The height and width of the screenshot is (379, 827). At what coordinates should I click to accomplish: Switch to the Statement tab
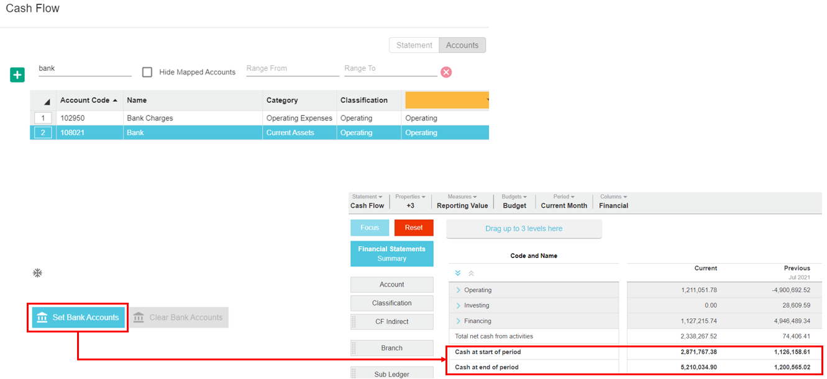414,45
